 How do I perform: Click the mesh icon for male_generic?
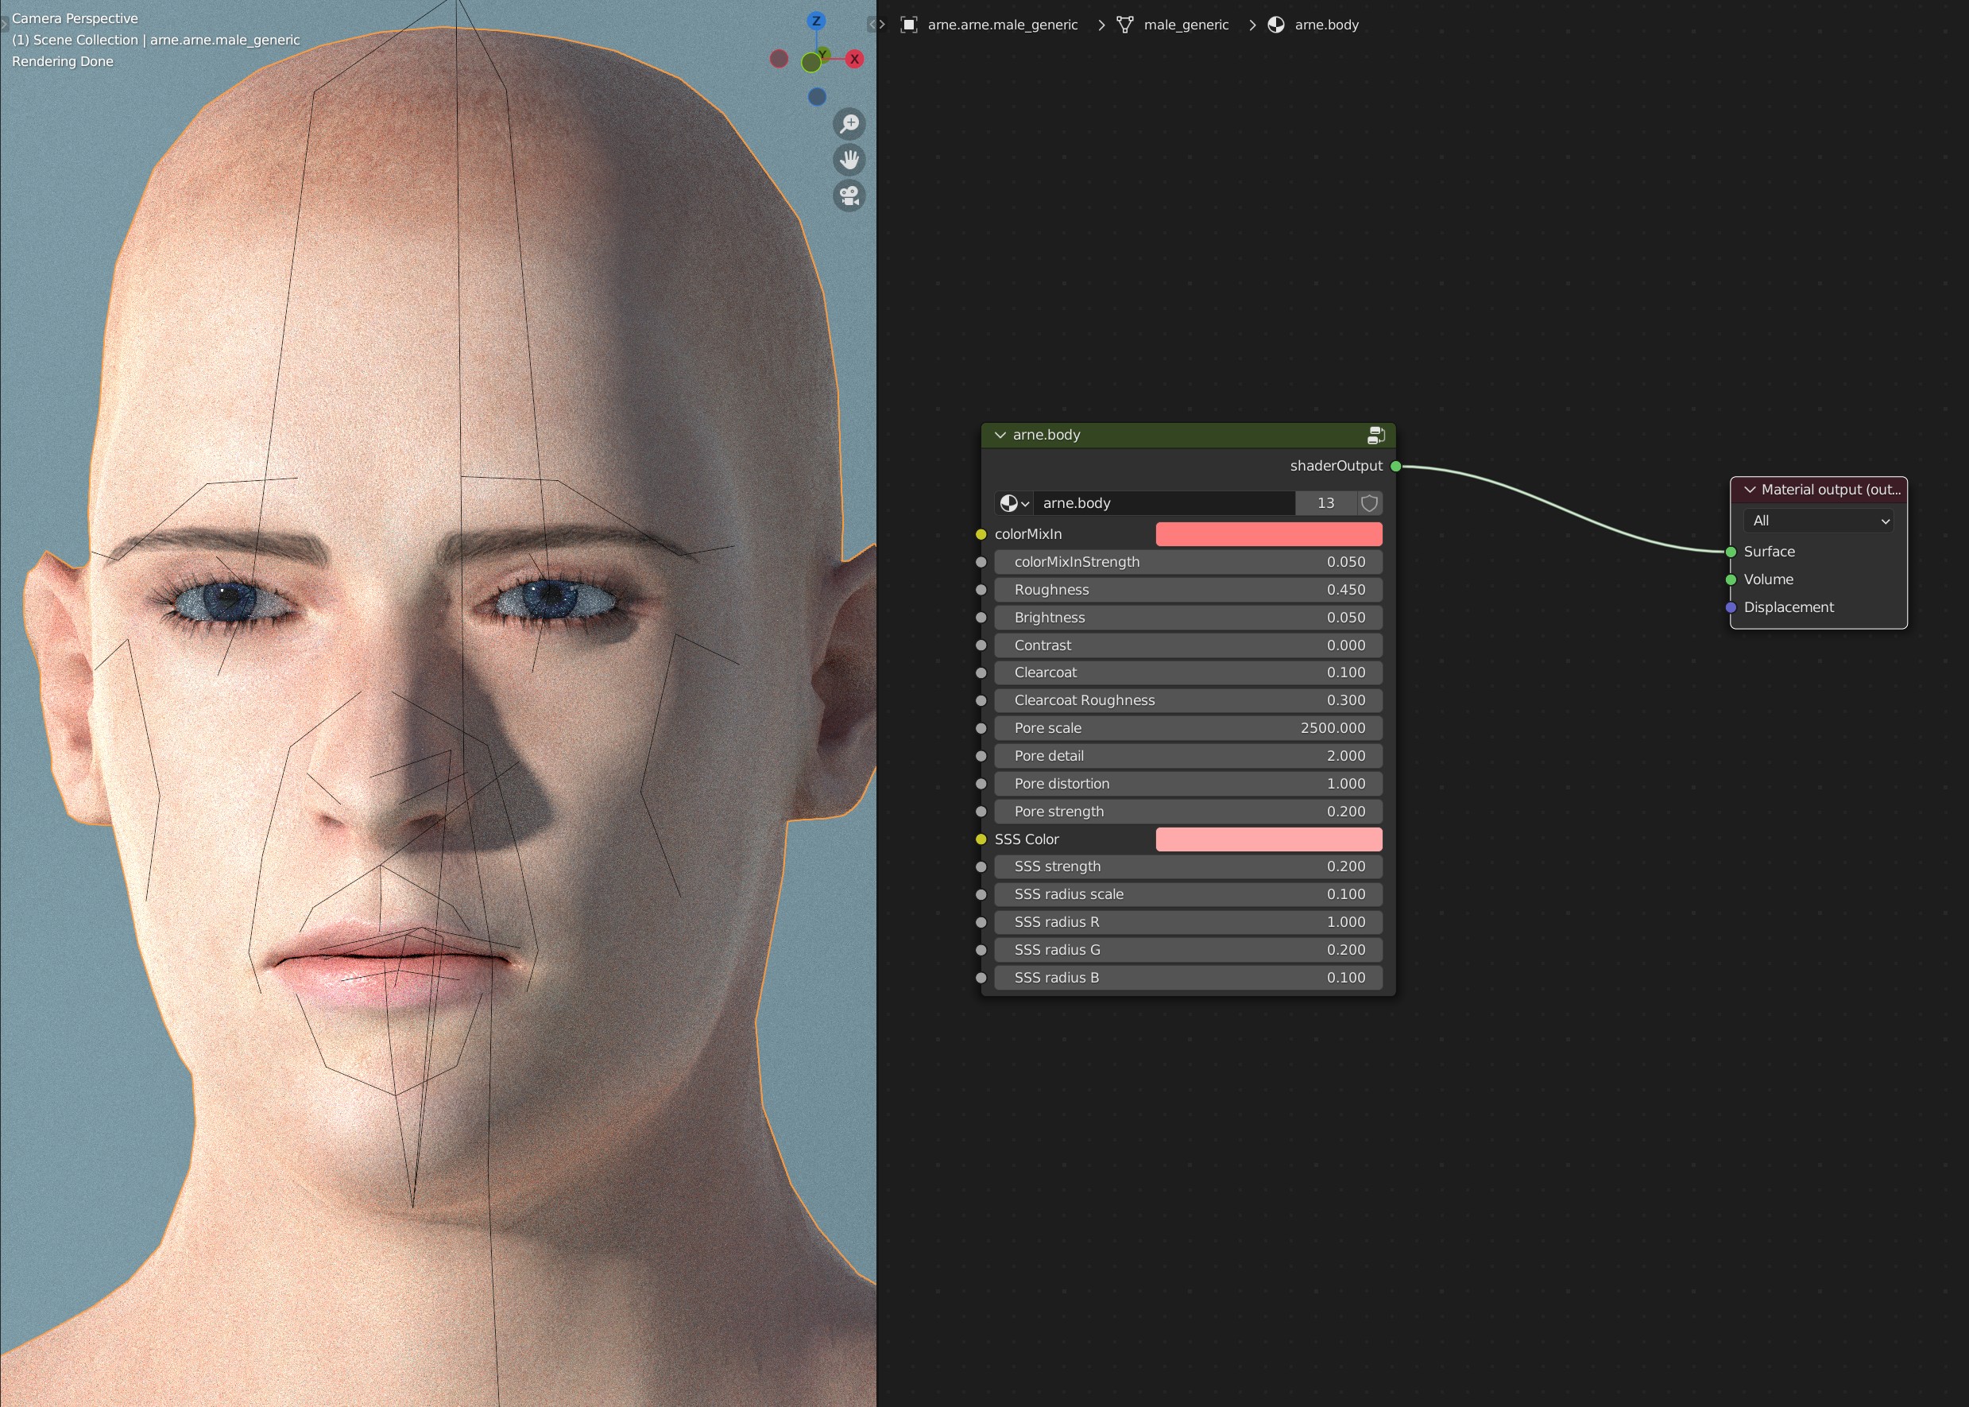(1125, 25)
